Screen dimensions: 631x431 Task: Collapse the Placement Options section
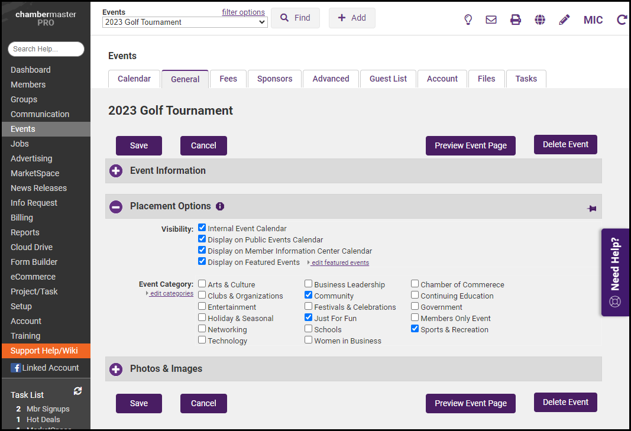[x=116, y=207]
